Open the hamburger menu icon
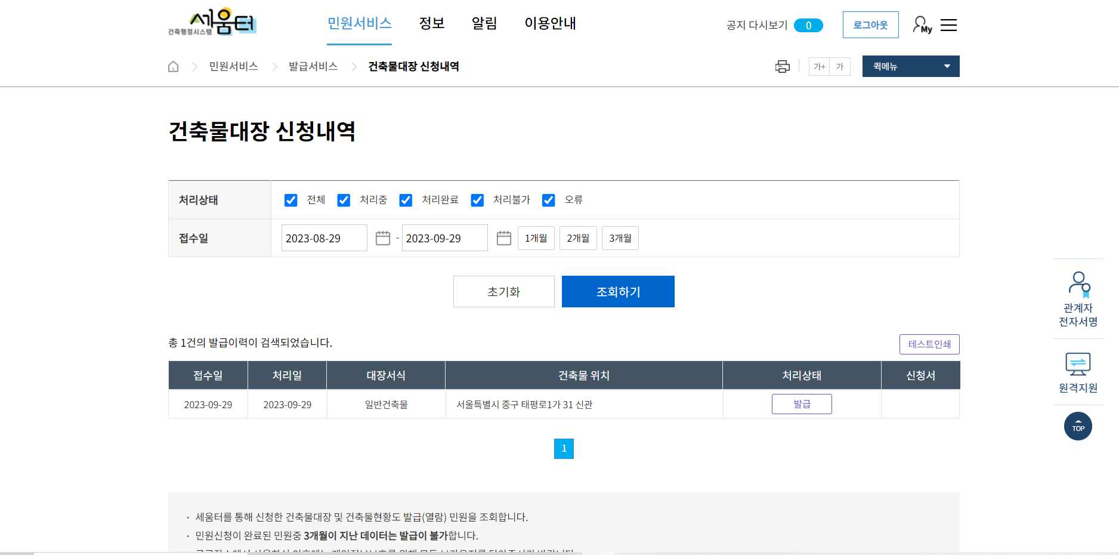This screenshot has height=555, width=1119. click(948, 24)
